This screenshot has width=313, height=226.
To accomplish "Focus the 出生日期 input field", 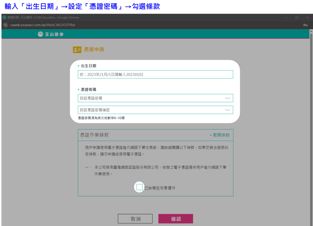I will point(155,75).
